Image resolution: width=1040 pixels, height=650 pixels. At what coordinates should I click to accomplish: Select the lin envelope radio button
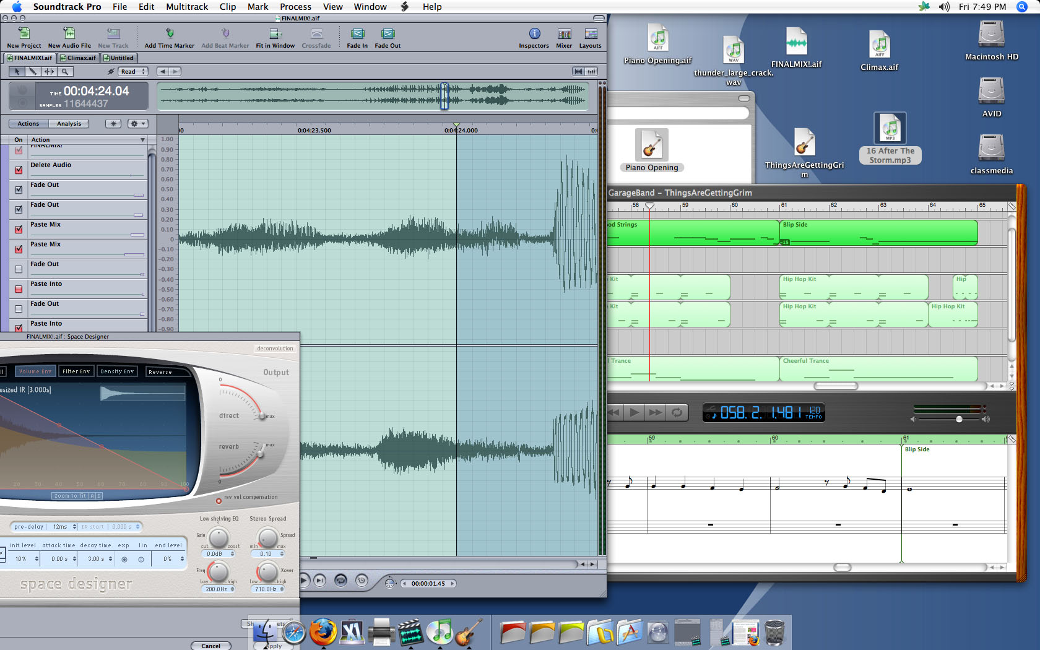coord(141,559)
